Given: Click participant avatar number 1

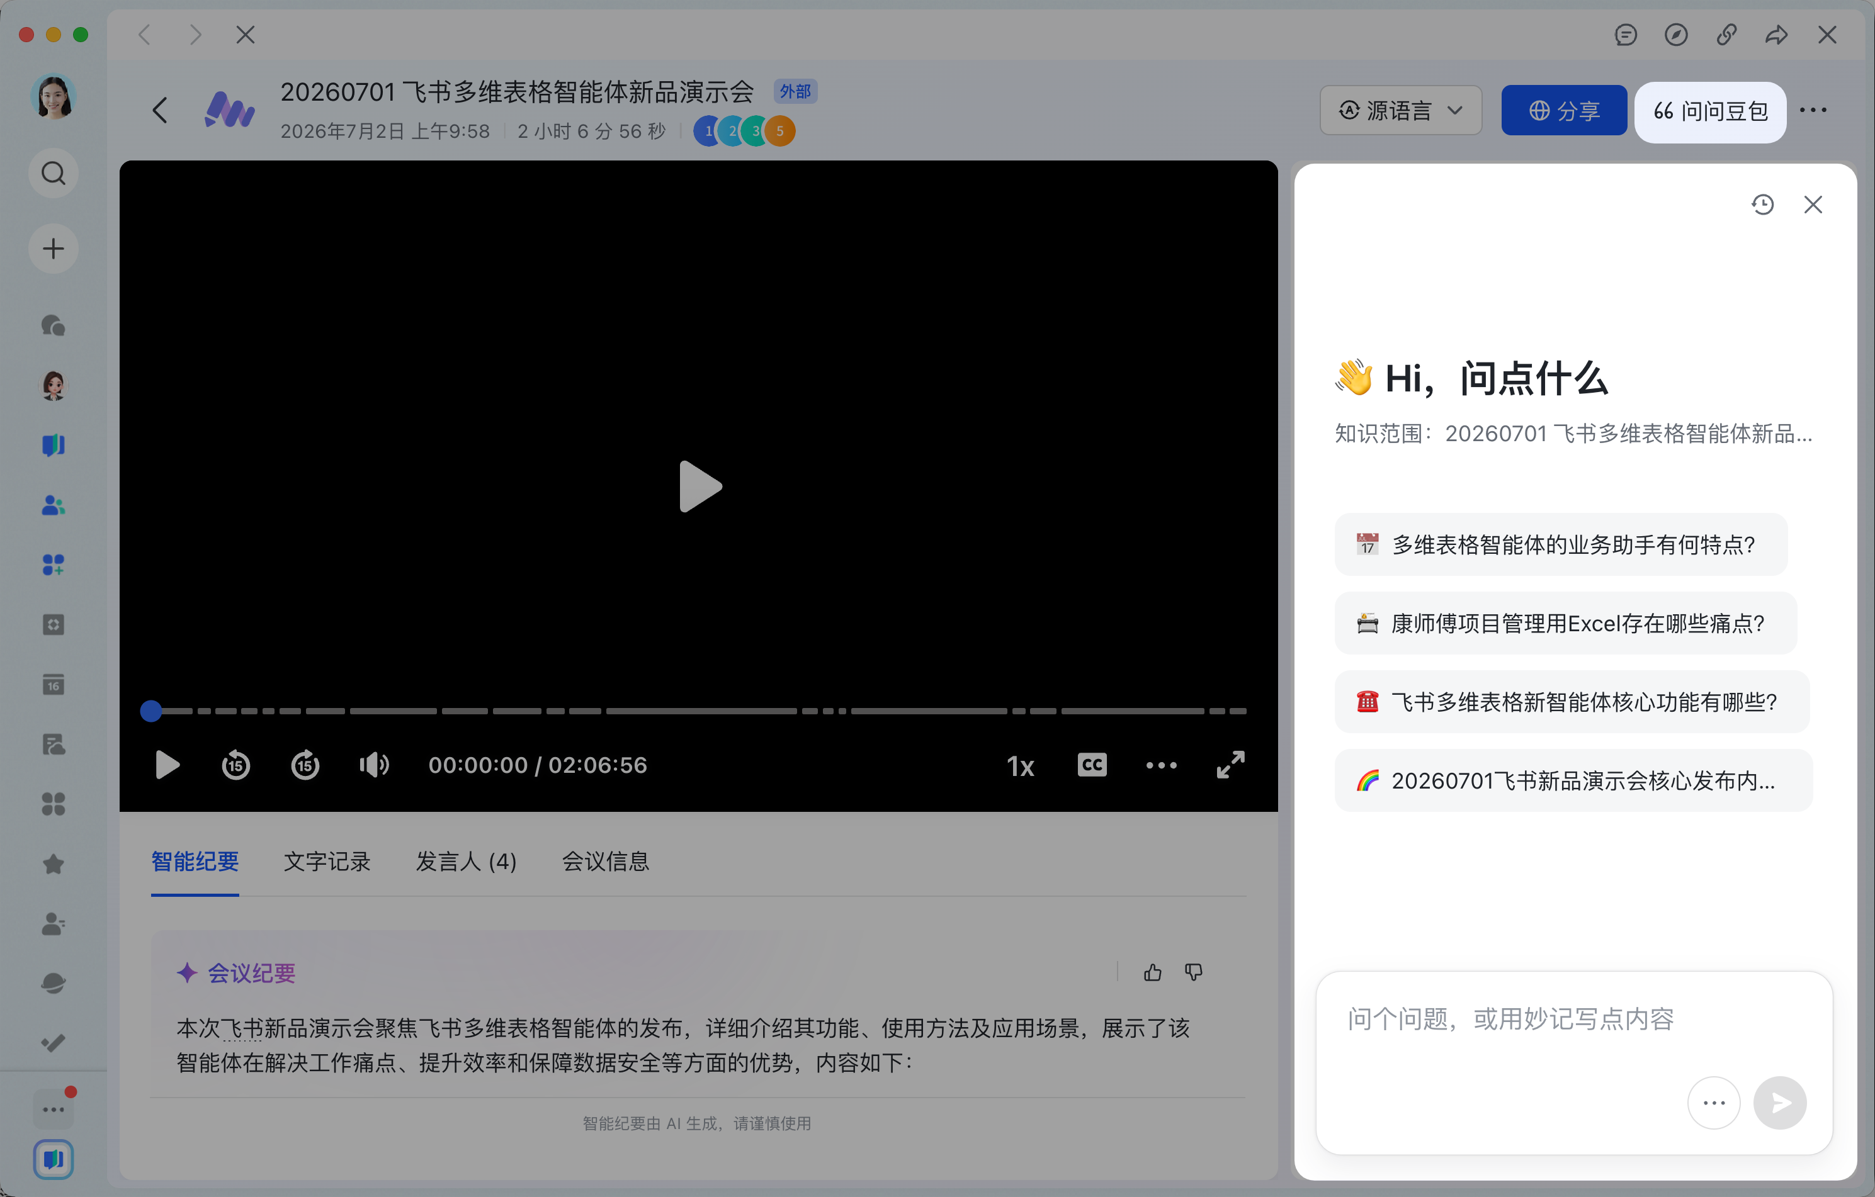Looking at the screenshot, I should tap(707, 131).
